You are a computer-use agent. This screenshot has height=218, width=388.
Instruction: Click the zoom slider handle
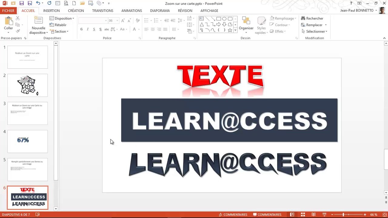[343, 215]
